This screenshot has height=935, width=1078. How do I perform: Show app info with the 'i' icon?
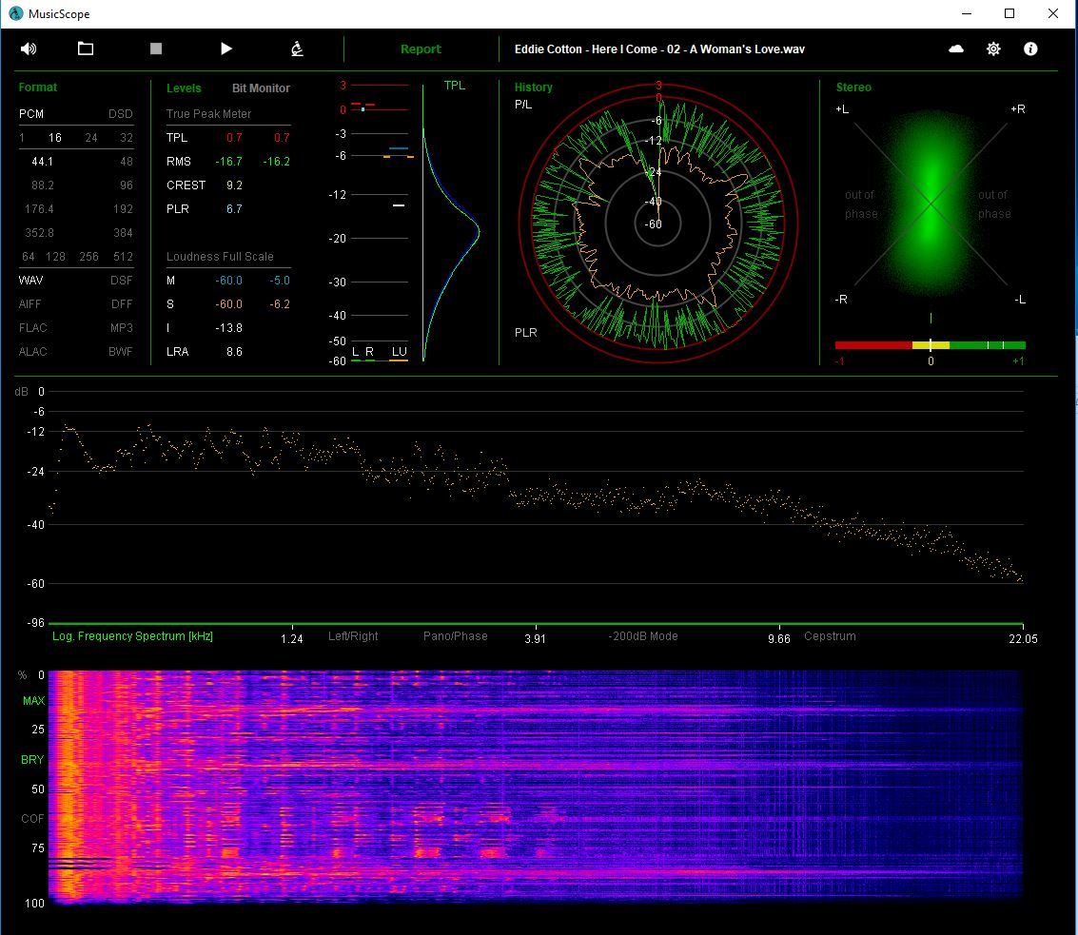[x=1030, y=49]
